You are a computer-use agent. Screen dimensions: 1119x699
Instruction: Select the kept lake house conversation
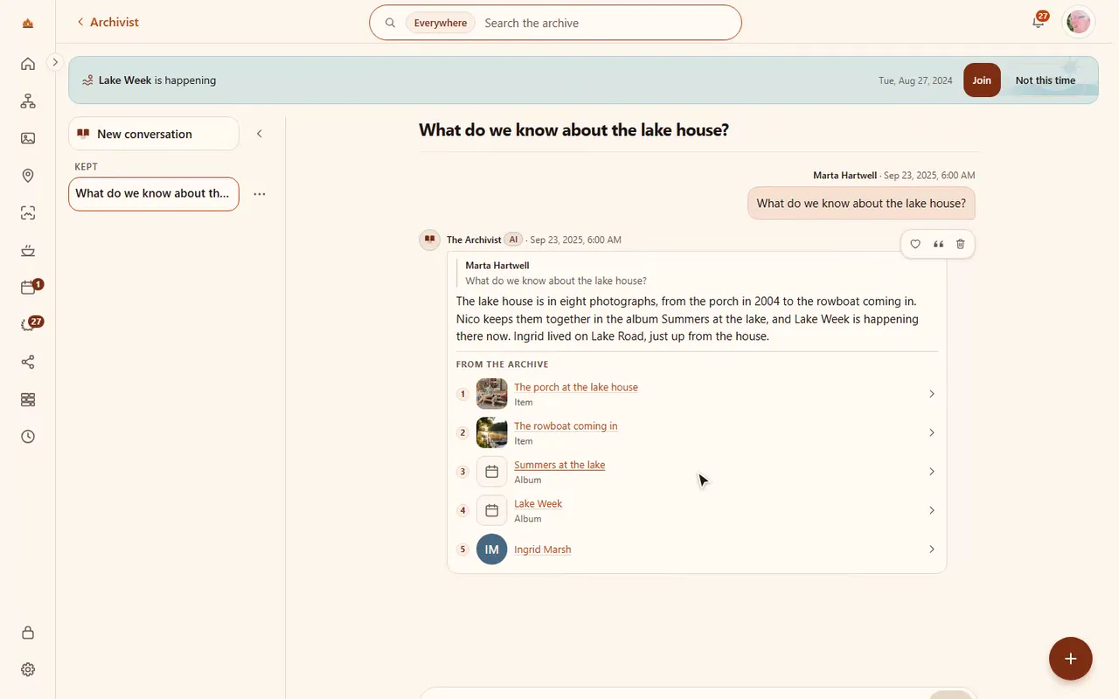point(154,194)
